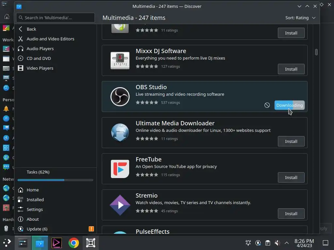Open the CD and DVD category
Viewport: 334px width, 250px height.
coord(55,59)
